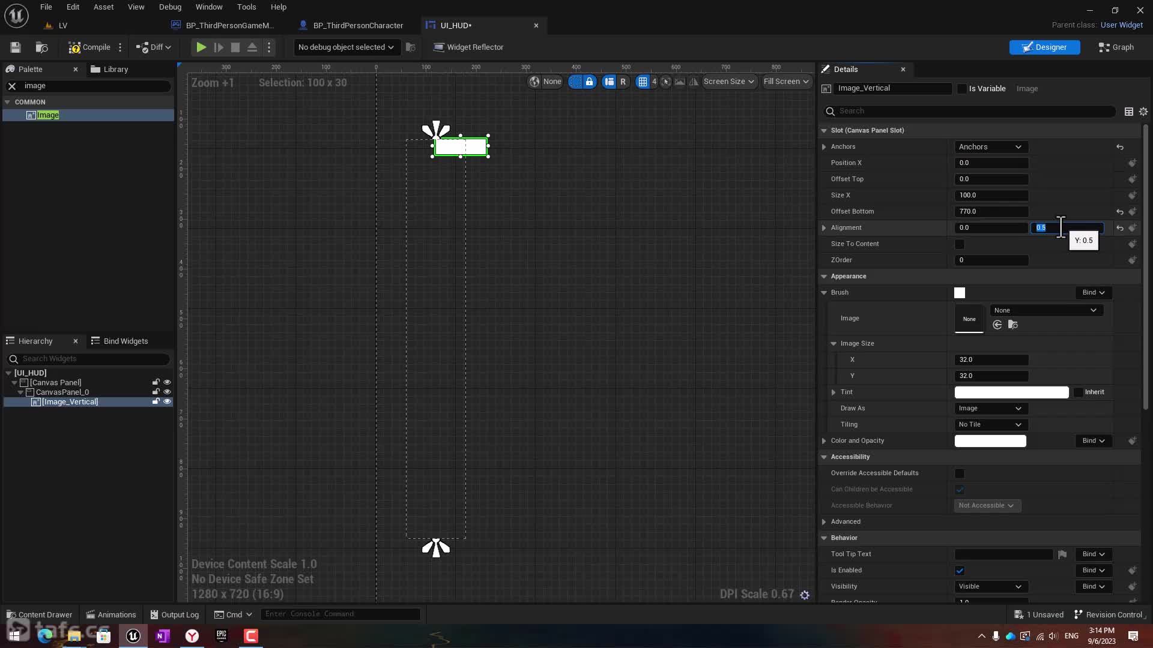
Task: Switch to Designer mode
Action: tap(1044, 47)
